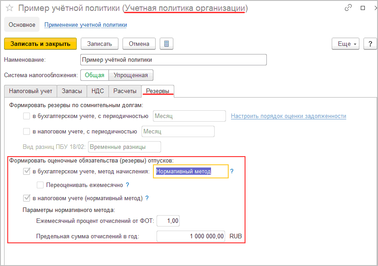Open Настроить порядок оценки задолженности link
The image size is (378, 266).
288,116
